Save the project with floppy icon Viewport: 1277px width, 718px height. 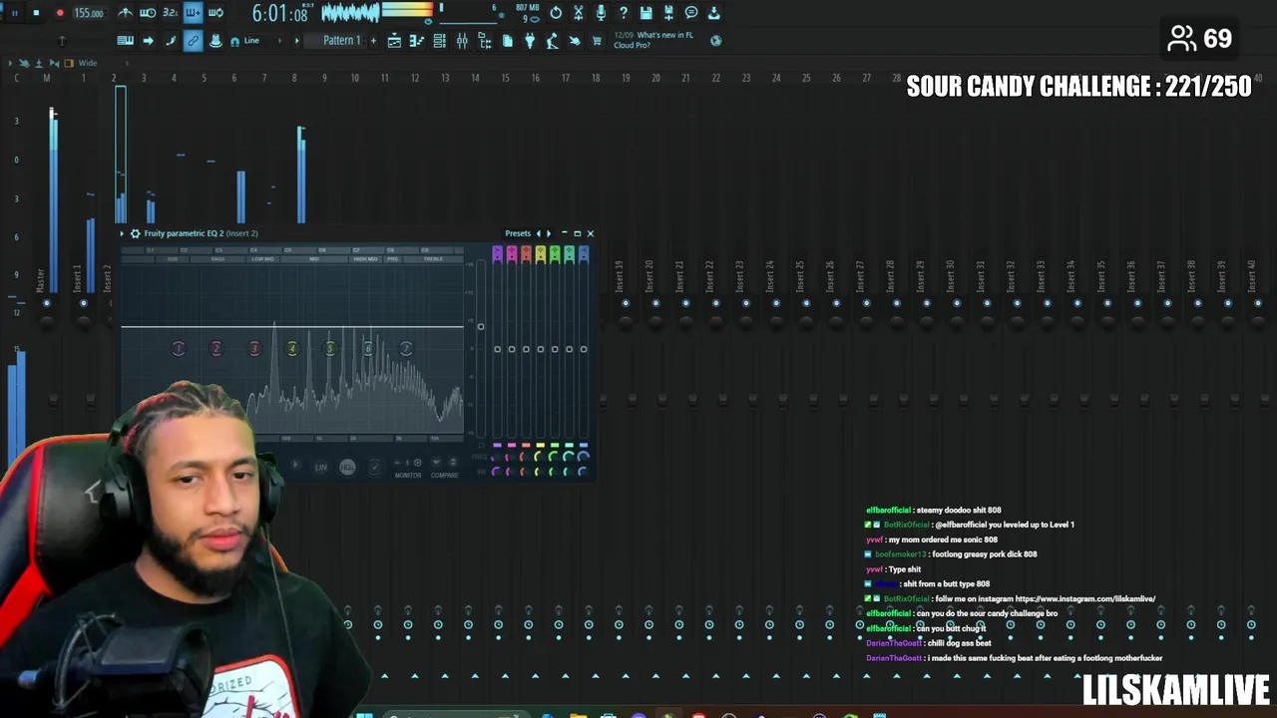(x=646, y=13)
